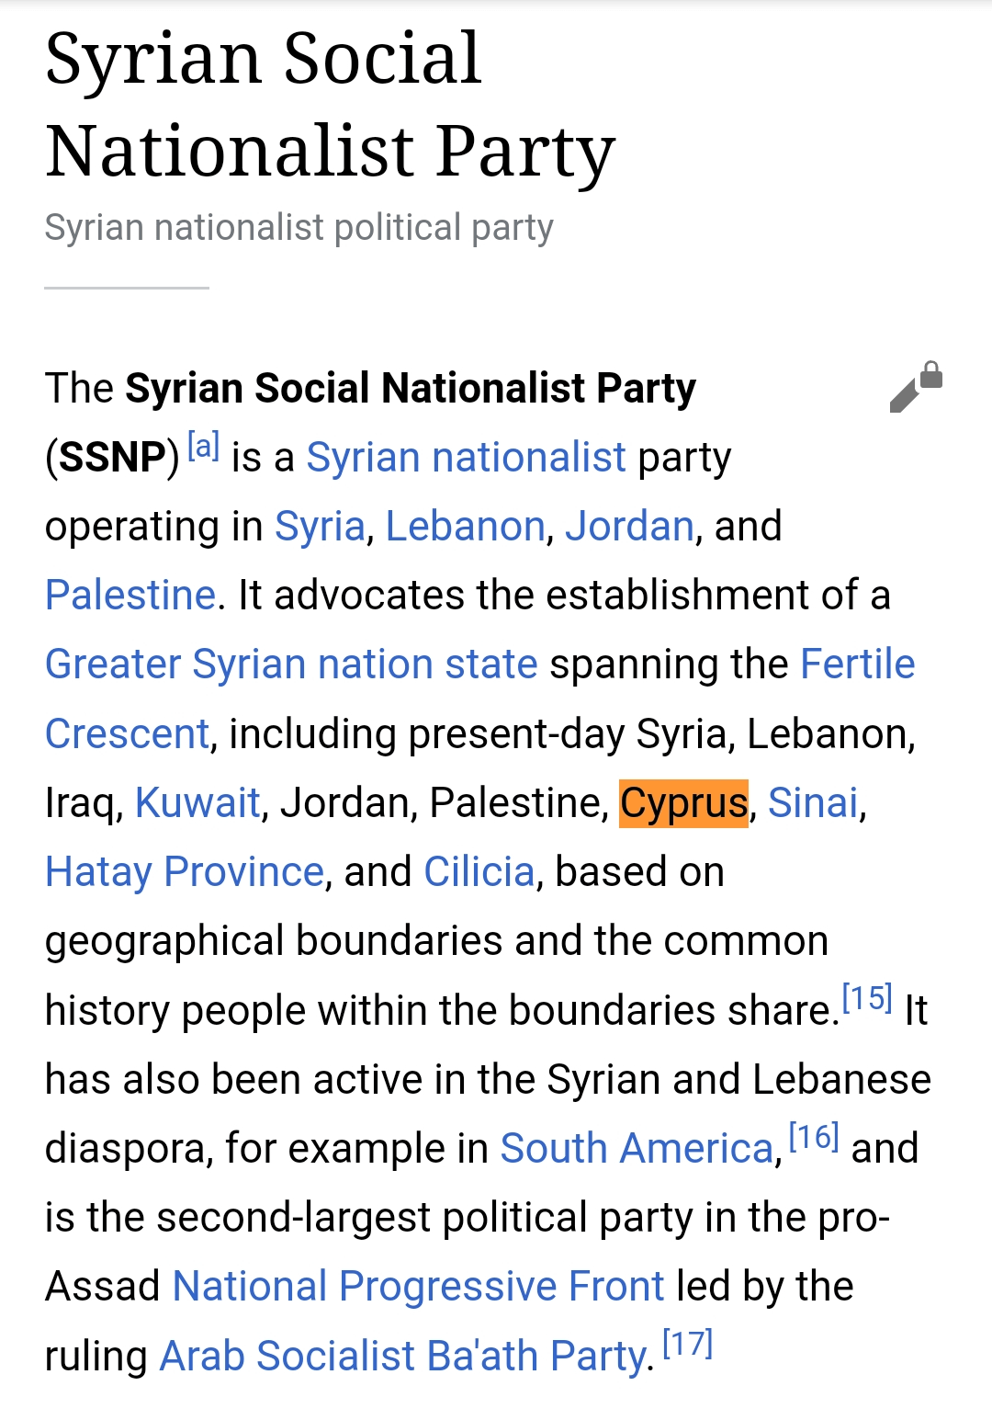
Task: Click the Kuwait link
Action: (x=197, y=803)
